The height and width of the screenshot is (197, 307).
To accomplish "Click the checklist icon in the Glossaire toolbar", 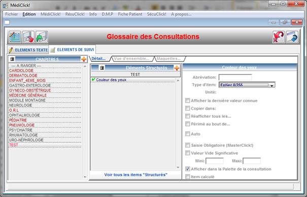I will tap(15, 37).
